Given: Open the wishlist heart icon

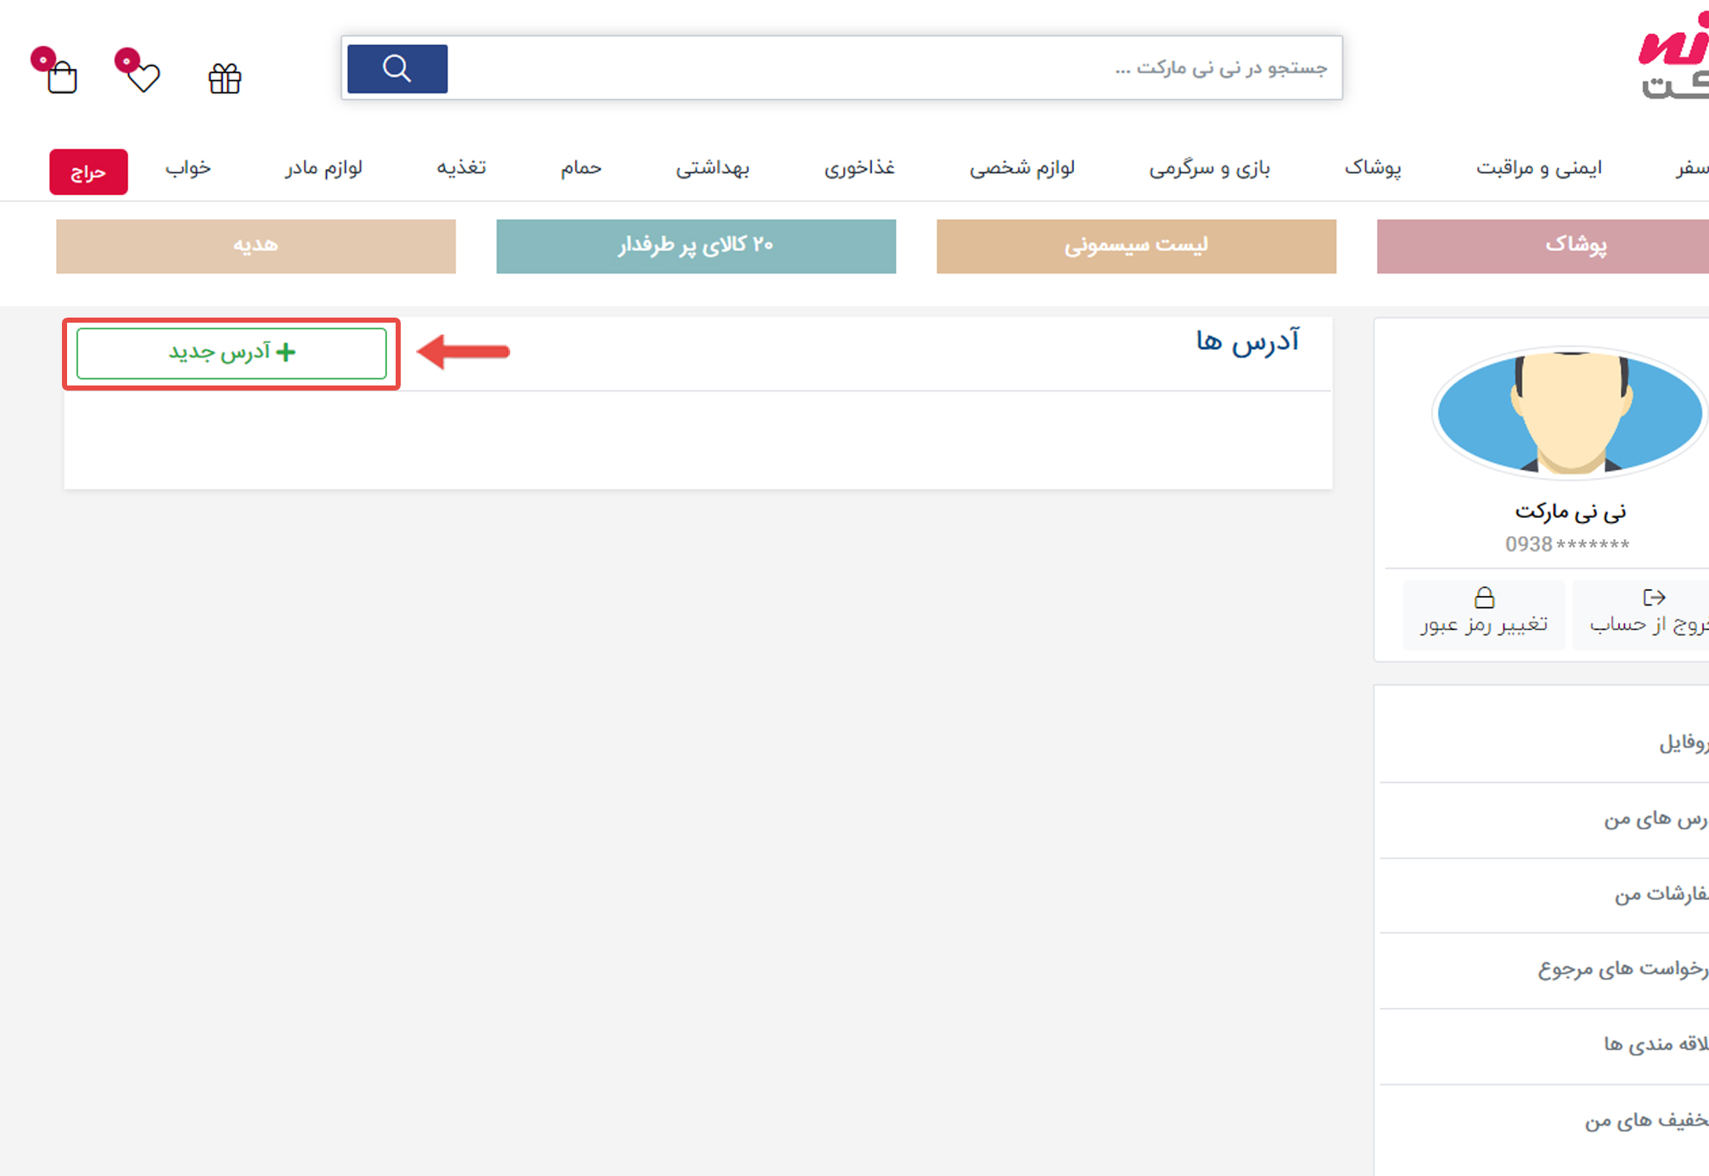Looking at the screenshot, I should click(x=143, y=77).
